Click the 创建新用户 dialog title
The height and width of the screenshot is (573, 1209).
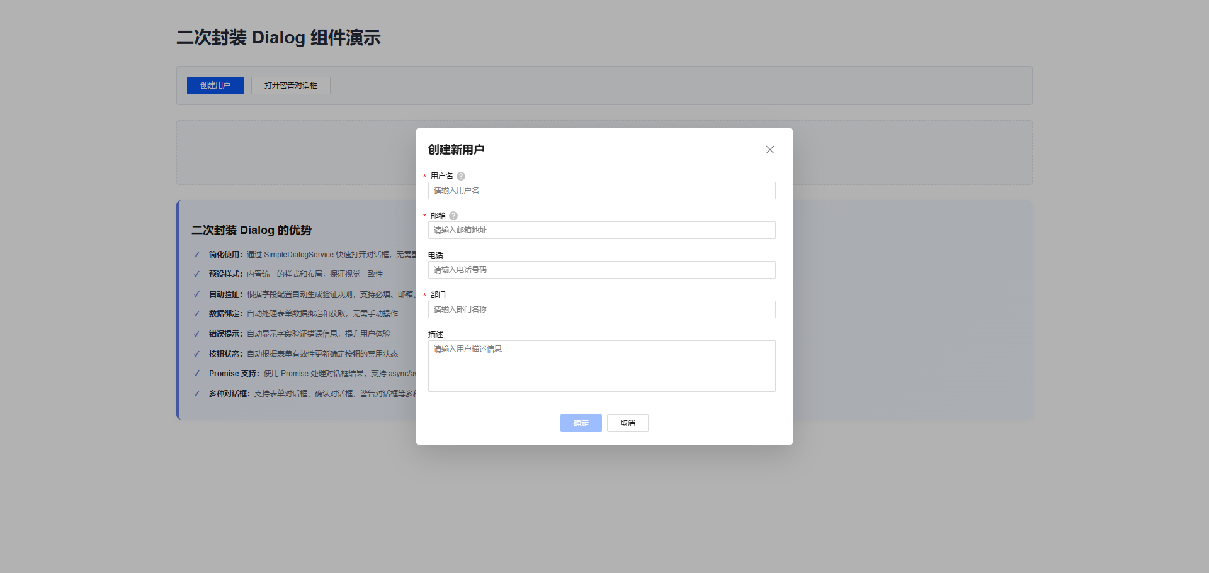pos(455,150)
